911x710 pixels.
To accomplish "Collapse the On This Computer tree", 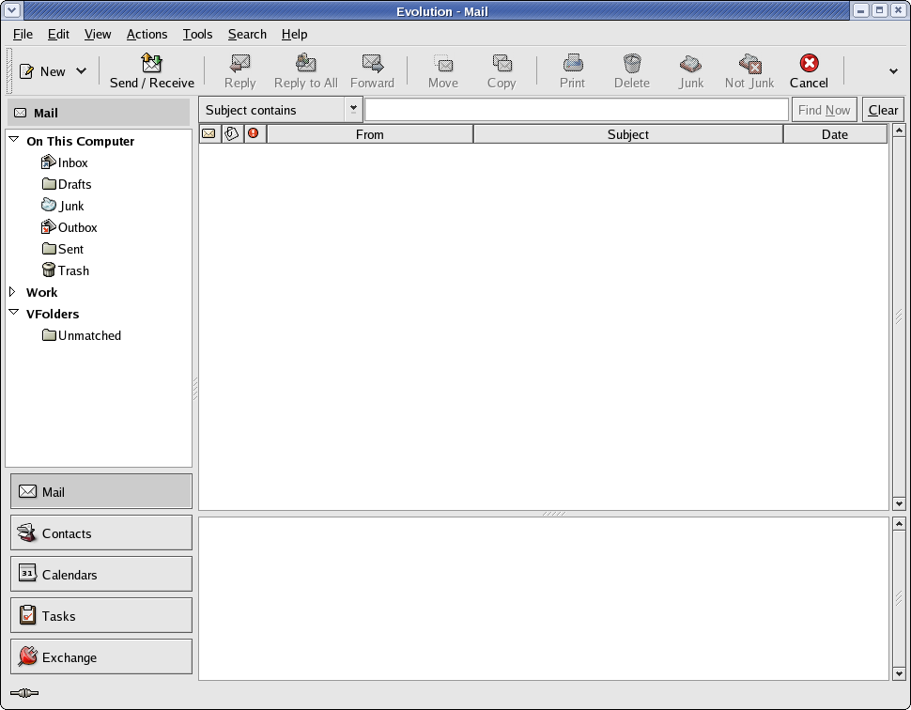I will pyautogui.click(x=13, y=140).
